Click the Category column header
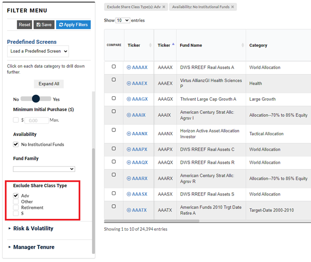 pos(258,45)
